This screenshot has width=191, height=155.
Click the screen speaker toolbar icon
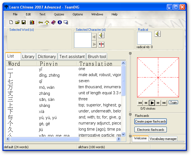pyautogui.click(x=66, y=22)
